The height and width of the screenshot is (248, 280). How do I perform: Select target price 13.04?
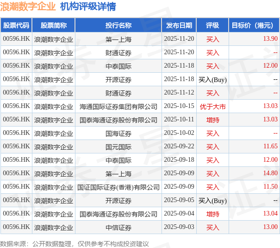click(270, 213)
